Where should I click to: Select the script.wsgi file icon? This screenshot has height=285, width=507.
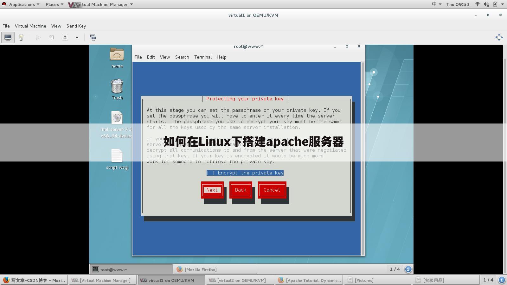point(117,159)
